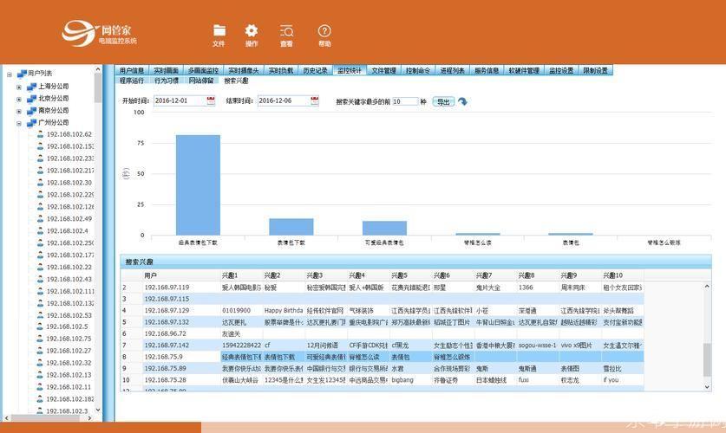Screen dimensions: 726x433
Task: Select table row 192.168.97.129
Action: (382, 311)
